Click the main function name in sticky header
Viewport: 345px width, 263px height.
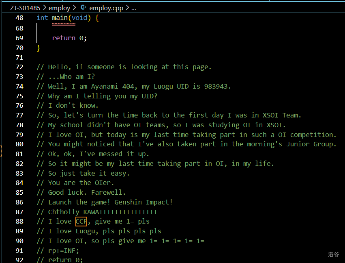click(60, 18)
